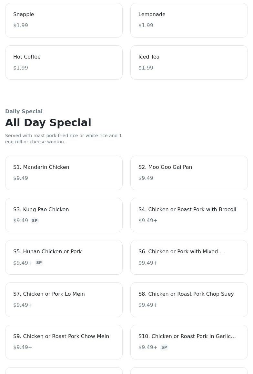Image resolution: width=253 pixels, height=374 pixels.
Task: Pick S10. Chicken or Roast Pork in Garlic
Action: tap(189, 342)
